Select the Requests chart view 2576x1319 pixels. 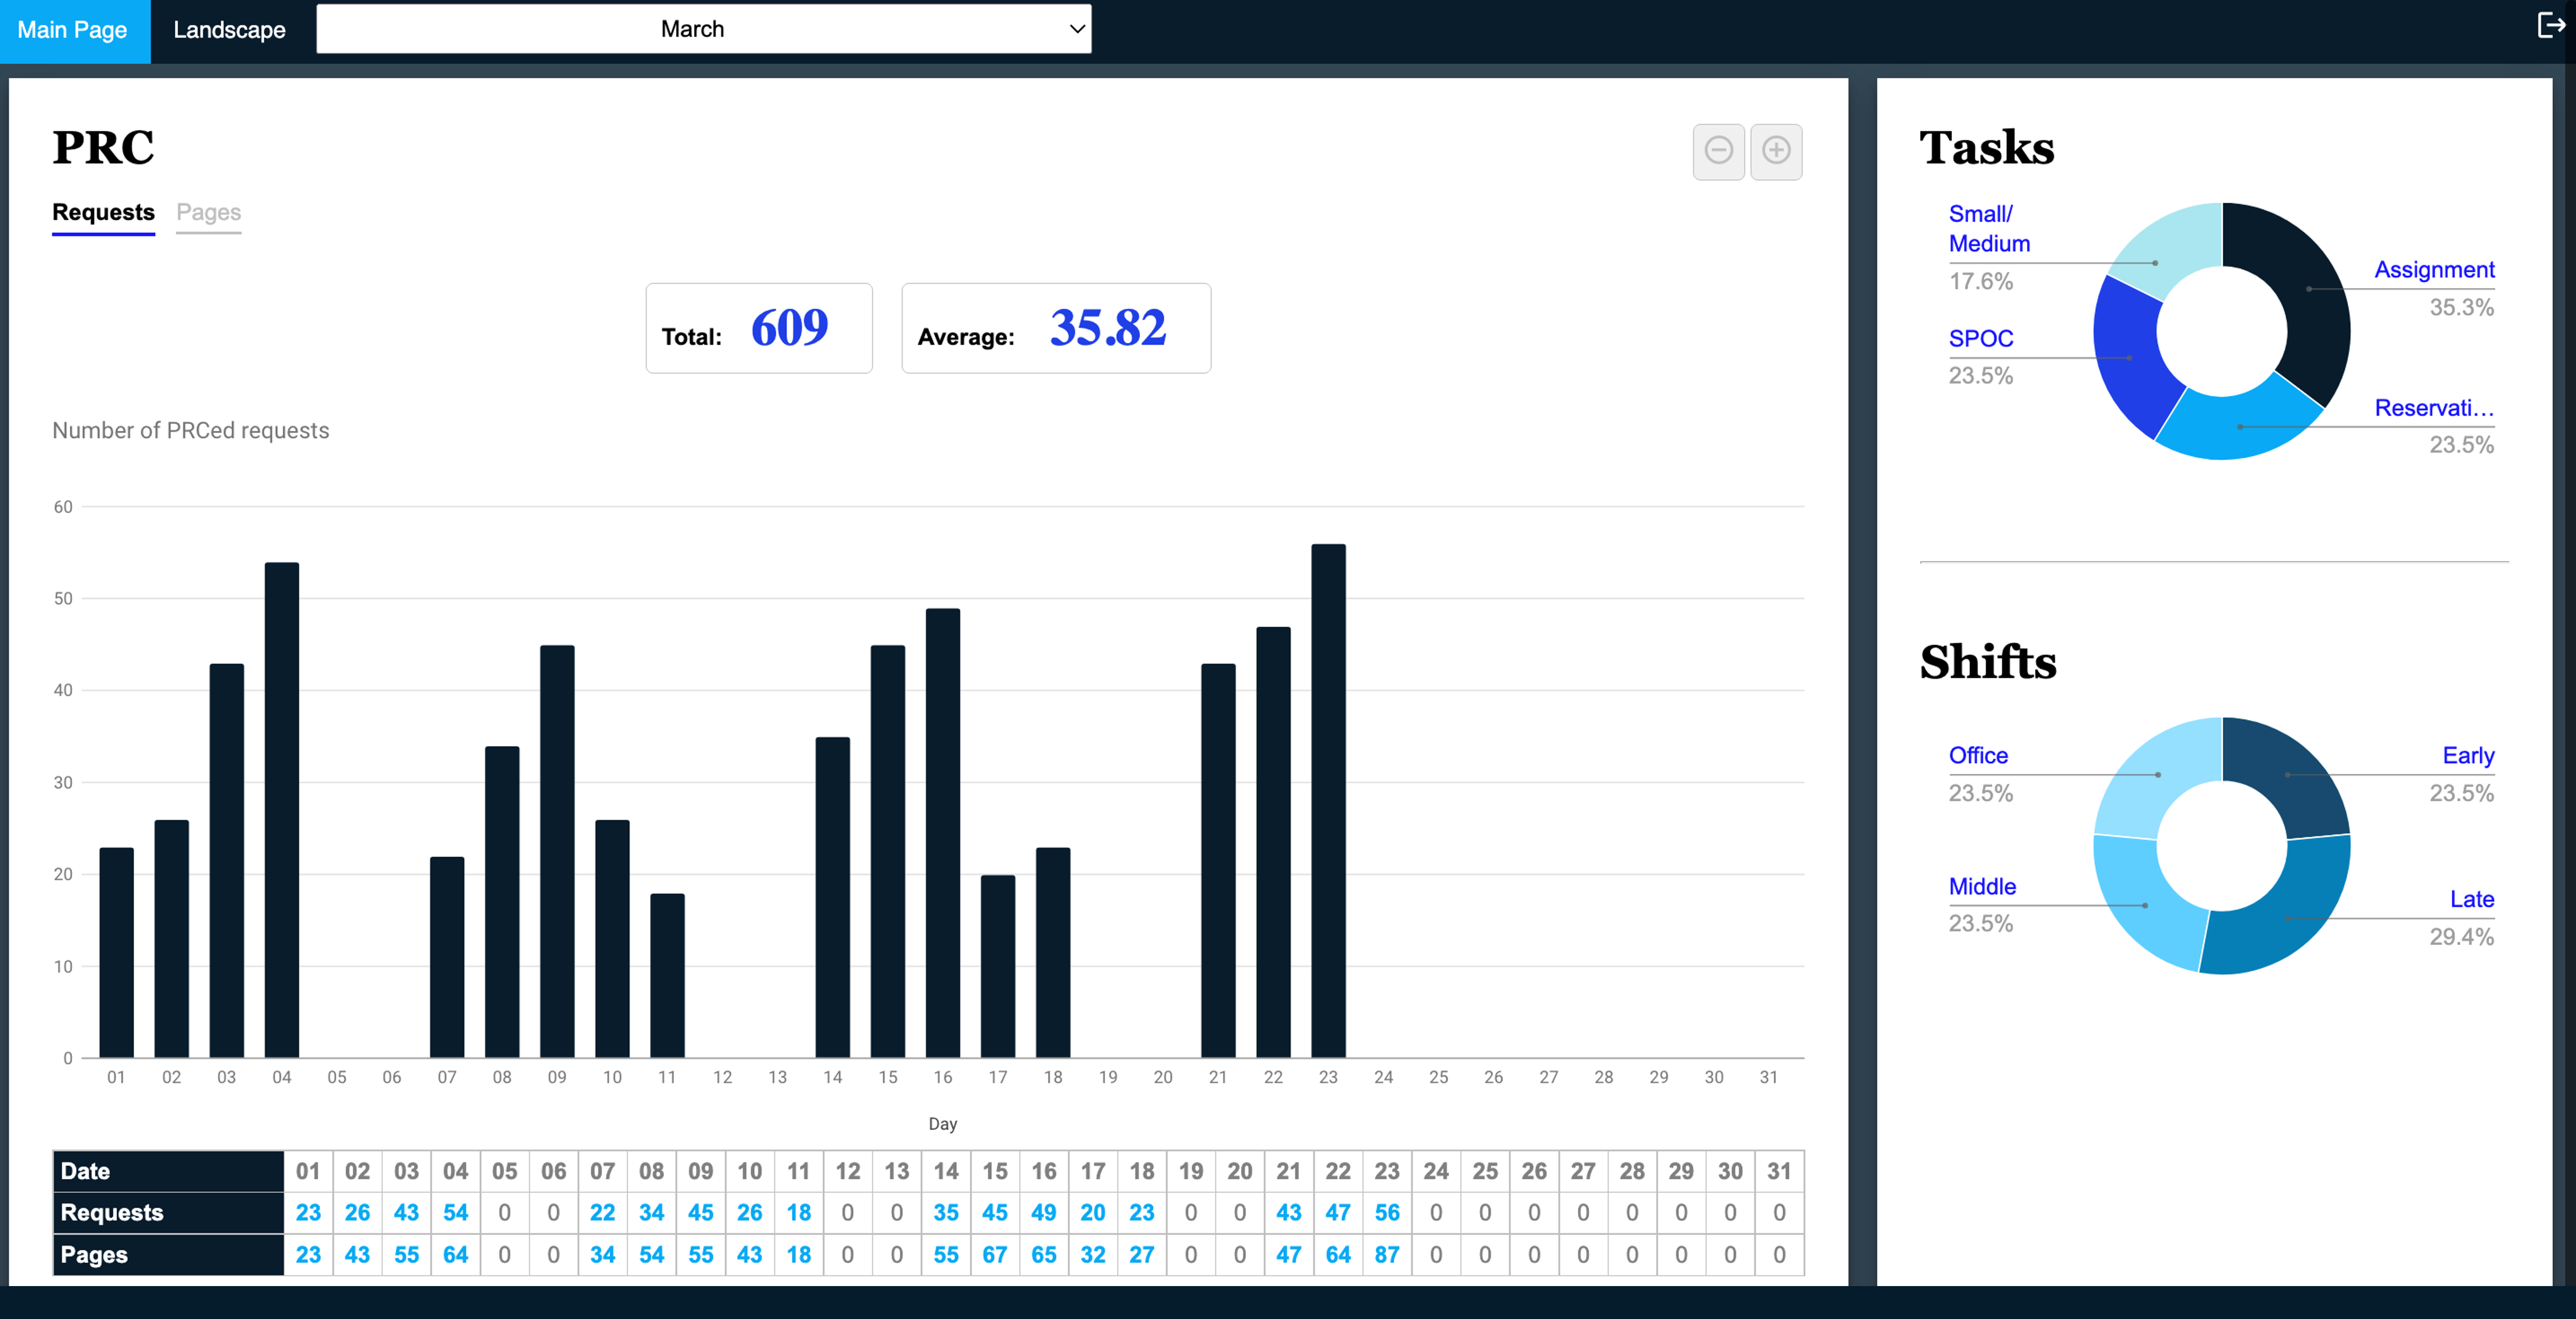point(103,212)
